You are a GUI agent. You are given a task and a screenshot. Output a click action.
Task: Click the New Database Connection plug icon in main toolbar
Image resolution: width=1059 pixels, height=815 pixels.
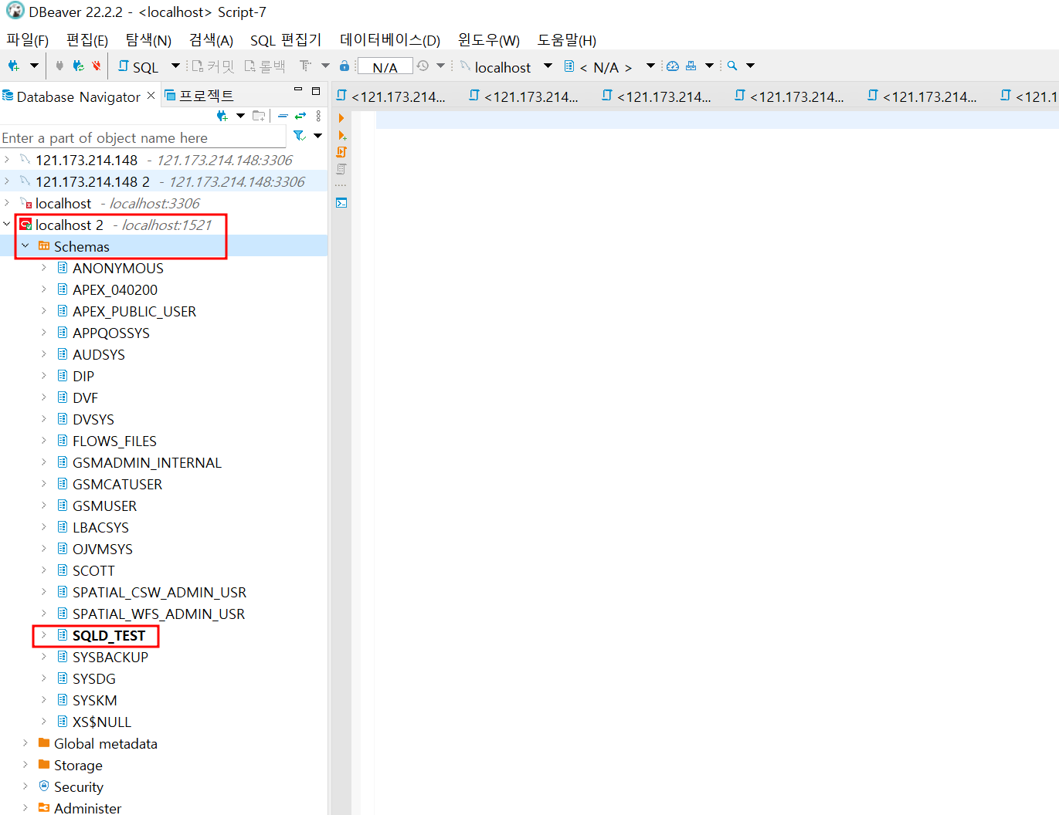click(13, 66)
